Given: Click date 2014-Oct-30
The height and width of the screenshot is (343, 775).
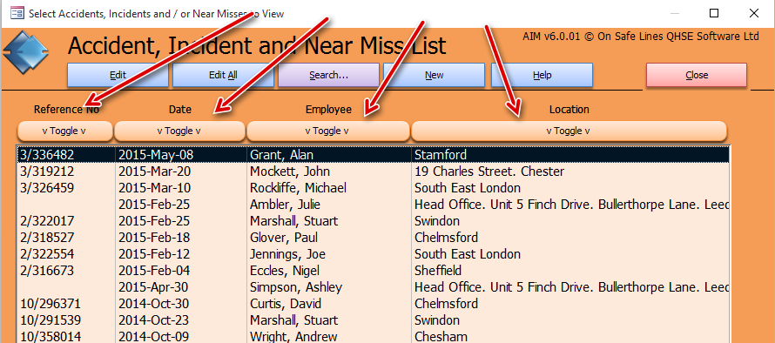Looking at the screenshot, I should (x=153, y=304).
